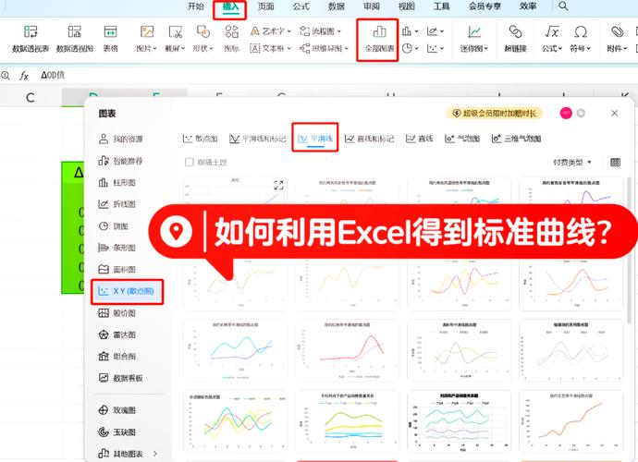Select the 平滑线和标记 subtype tab
Screen dimensions: 638x462
pyautogui.click(x=258, y=139)
